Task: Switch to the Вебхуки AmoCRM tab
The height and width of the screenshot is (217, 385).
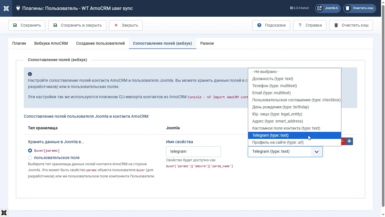Action: pos(51,43)
